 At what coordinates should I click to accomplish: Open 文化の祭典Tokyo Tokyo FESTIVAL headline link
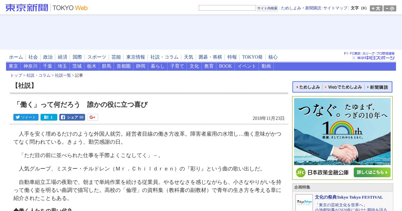(x=349, y=197)
